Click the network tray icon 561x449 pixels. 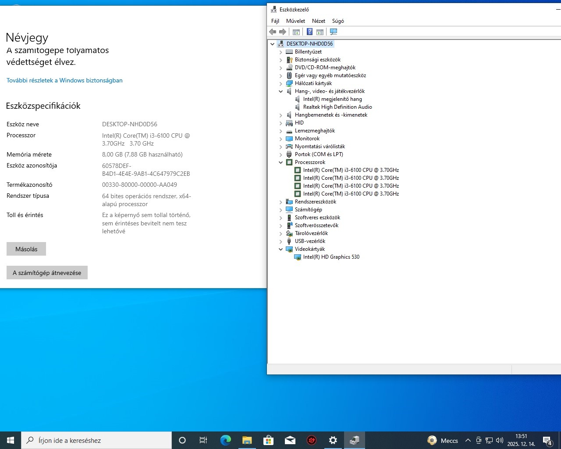click(x=489, y=441)
